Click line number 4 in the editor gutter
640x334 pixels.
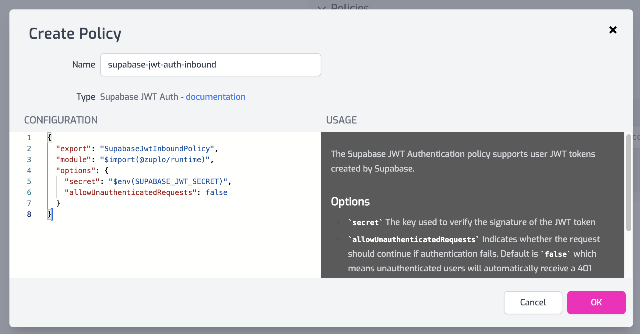tap(29, 171)
